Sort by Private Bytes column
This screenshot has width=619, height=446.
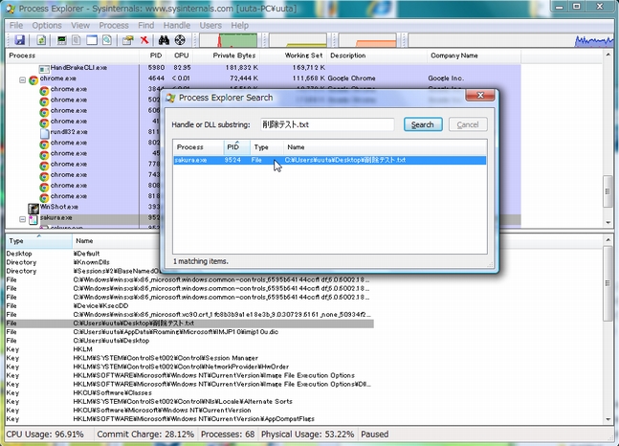[x=228, y=56]
